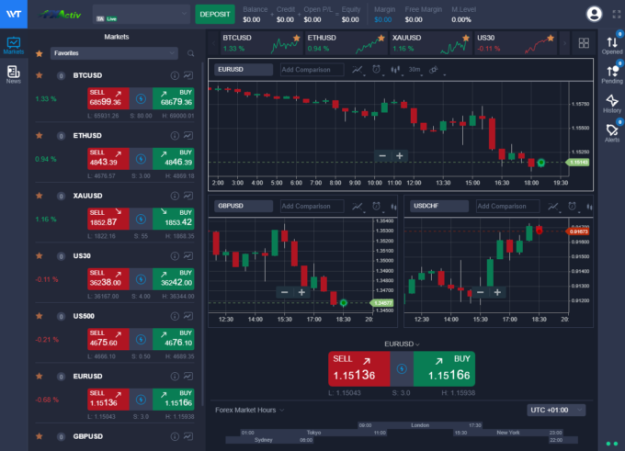Change candlestick chart type on EURUSD chart

click(x=395, y=70)
